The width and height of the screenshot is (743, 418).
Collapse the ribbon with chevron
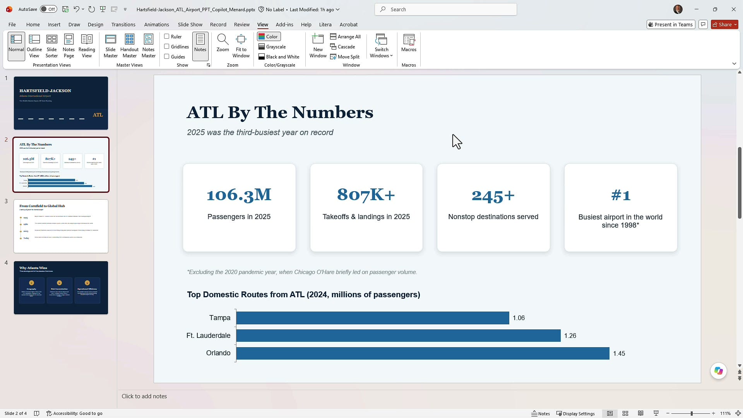pos(734,63)
